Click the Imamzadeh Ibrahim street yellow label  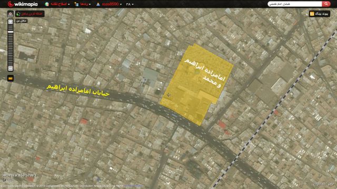[x=78, y=90]
